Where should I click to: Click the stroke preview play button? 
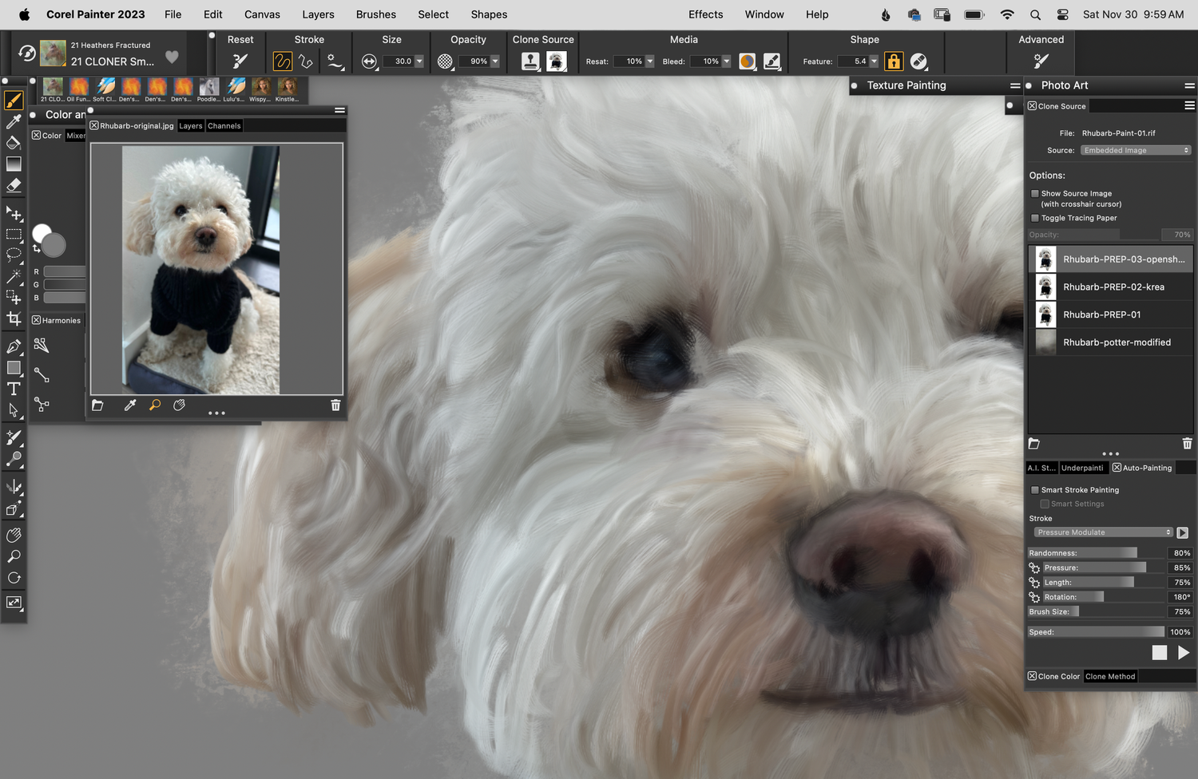pos(1183,532)
